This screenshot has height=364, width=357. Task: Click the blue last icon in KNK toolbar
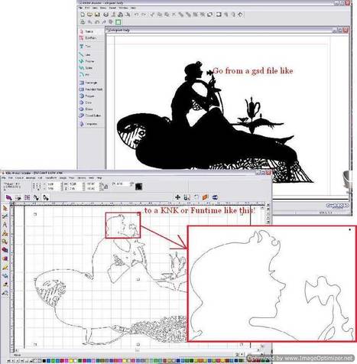click(215, 197)
